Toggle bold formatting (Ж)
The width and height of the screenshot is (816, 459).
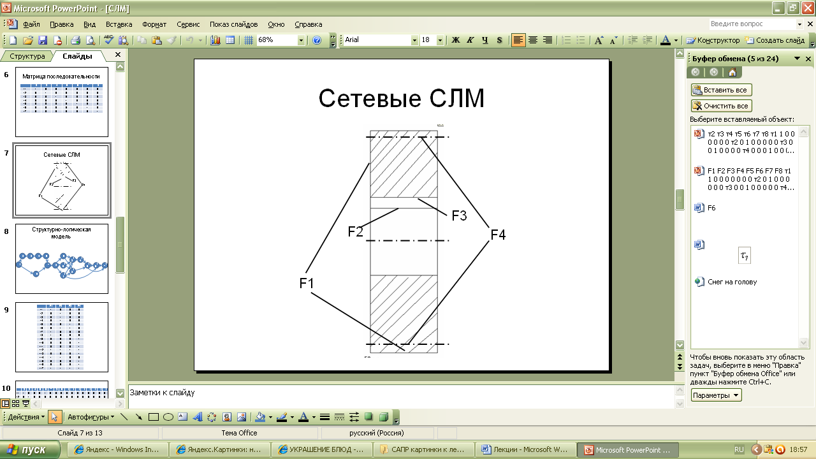coord(456,40)
